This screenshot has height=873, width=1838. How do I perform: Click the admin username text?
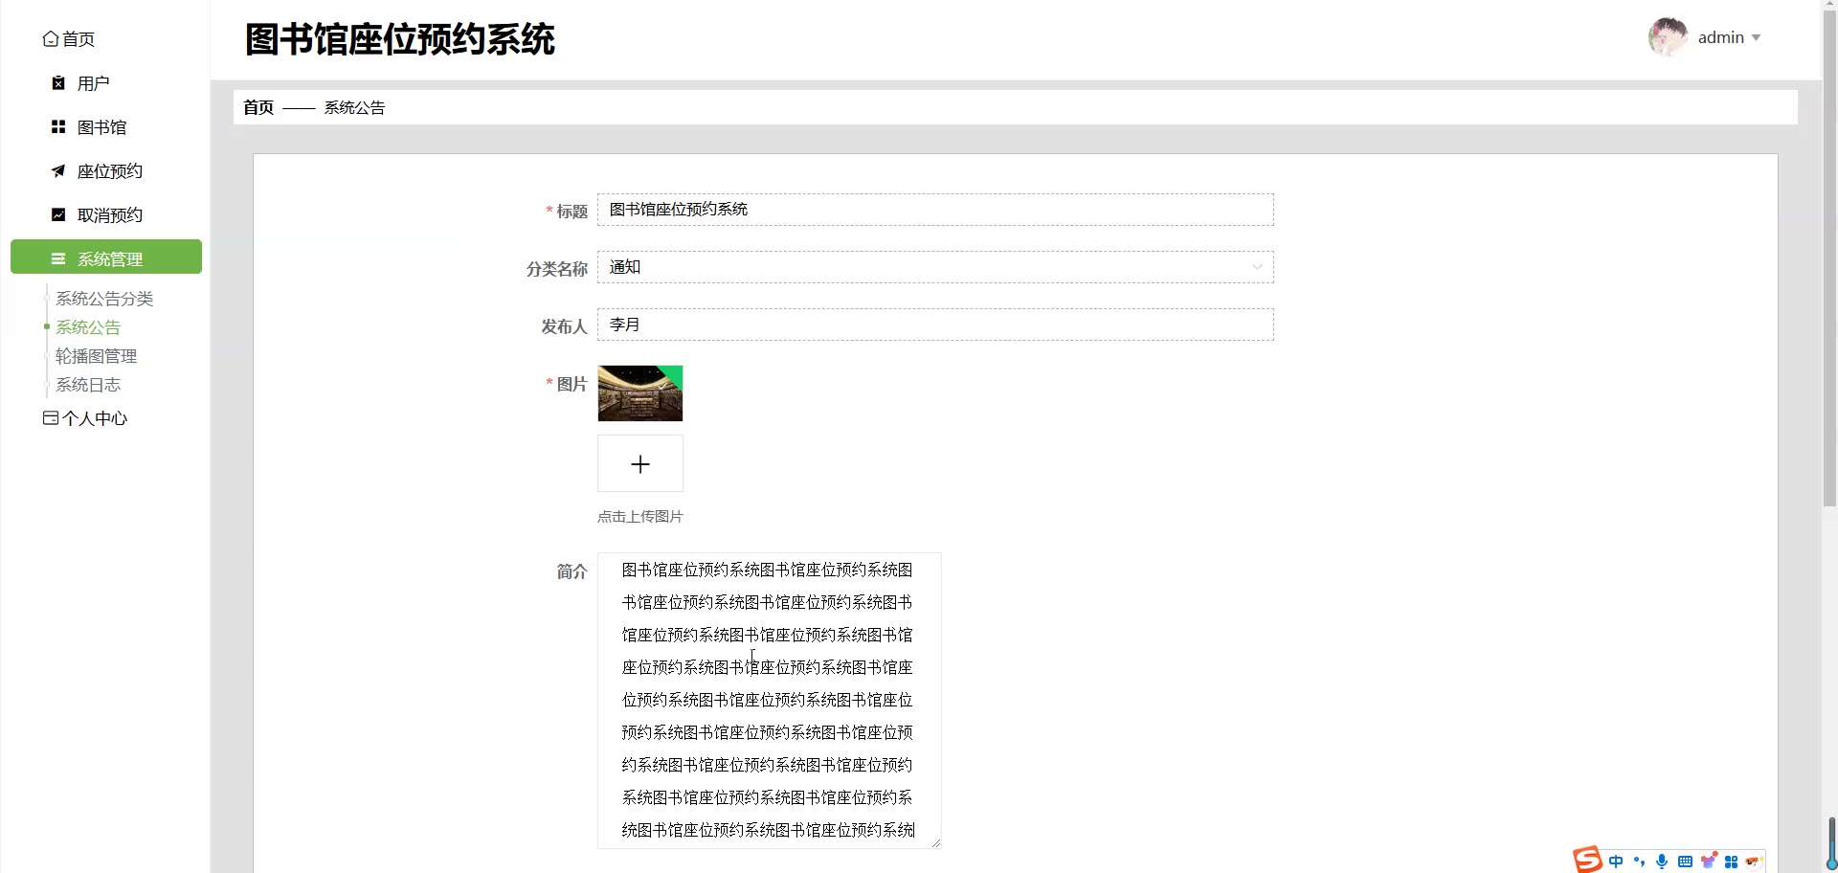click(1721, 37)
